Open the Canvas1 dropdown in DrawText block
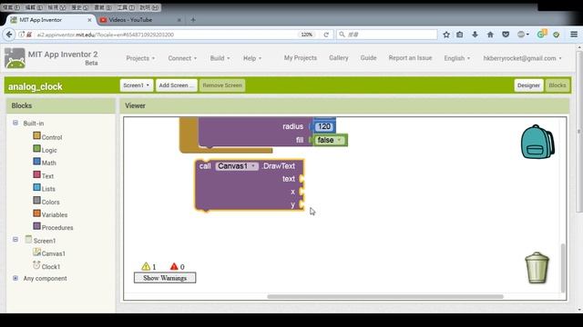Viewport: 583px width, 327px height. (237, 166)
